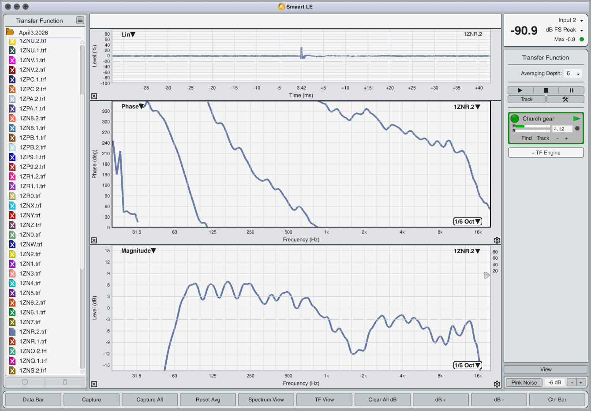
Task: Close the impulse response Lin pane
Action: coord(94,96)
